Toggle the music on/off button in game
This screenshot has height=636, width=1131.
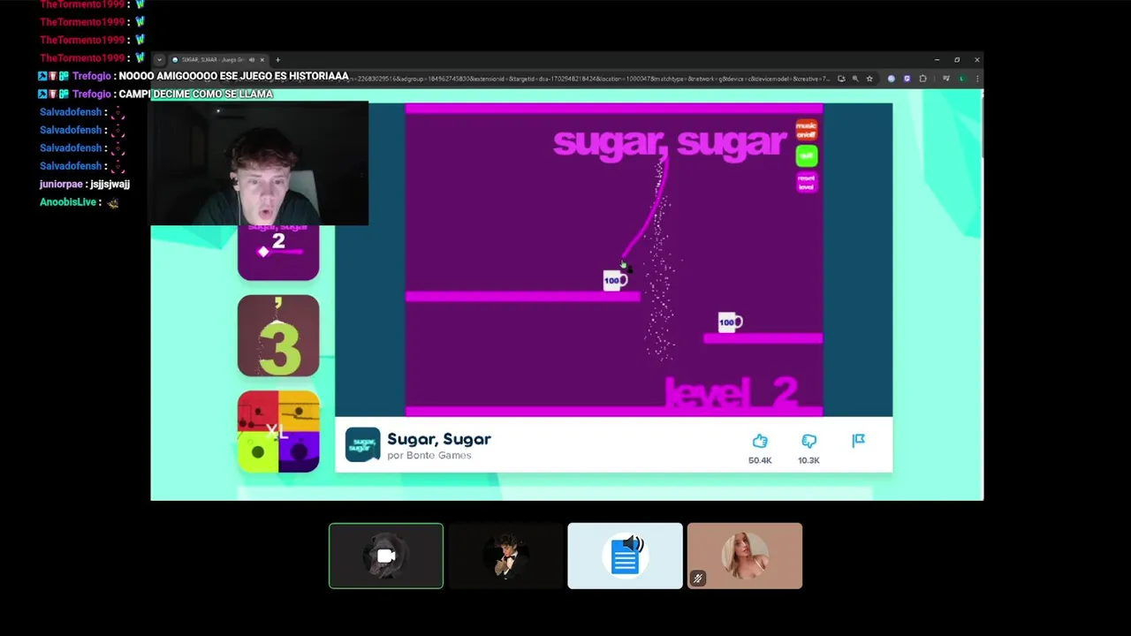point(806,131)
